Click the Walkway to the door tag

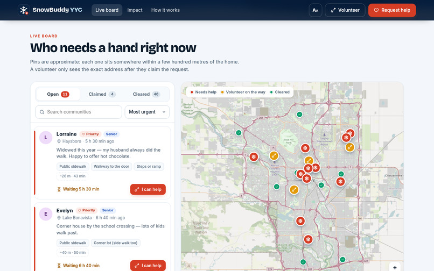click(x=111, y=167)
